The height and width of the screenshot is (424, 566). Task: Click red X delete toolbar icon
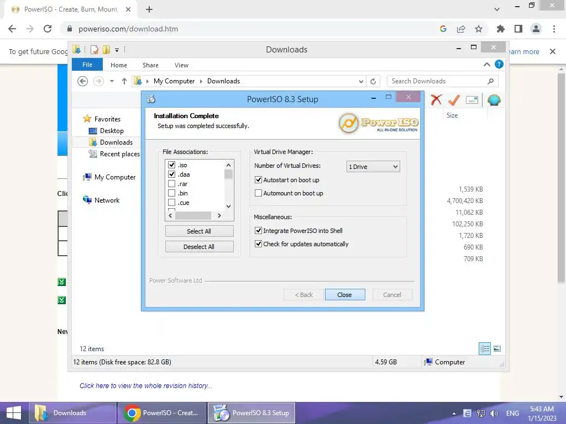[436, 99]
